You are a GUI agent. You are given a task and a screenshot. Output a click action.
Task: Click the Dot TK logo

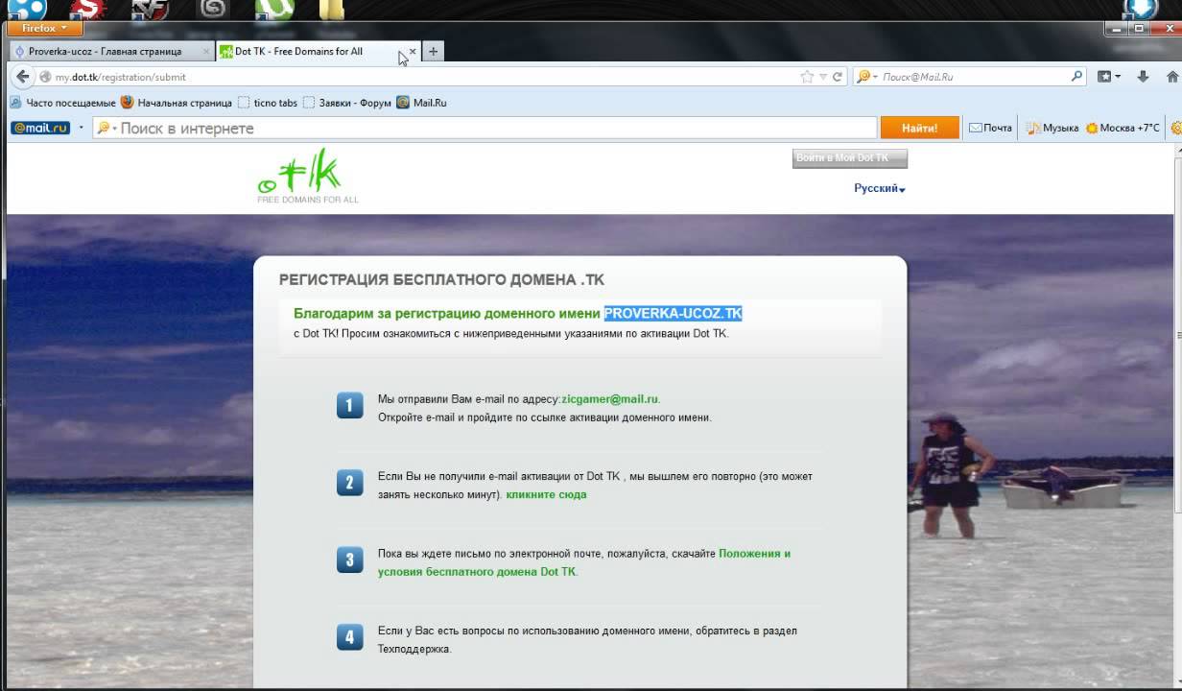pos(307,176)
